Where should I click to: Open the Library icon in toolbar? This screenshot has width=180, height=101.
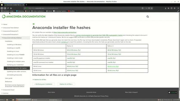pyautogui.click(x=168, y=8)
